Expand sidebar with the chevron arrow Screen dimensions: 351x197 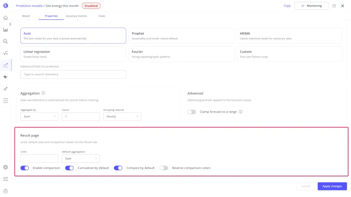[10, 24]
